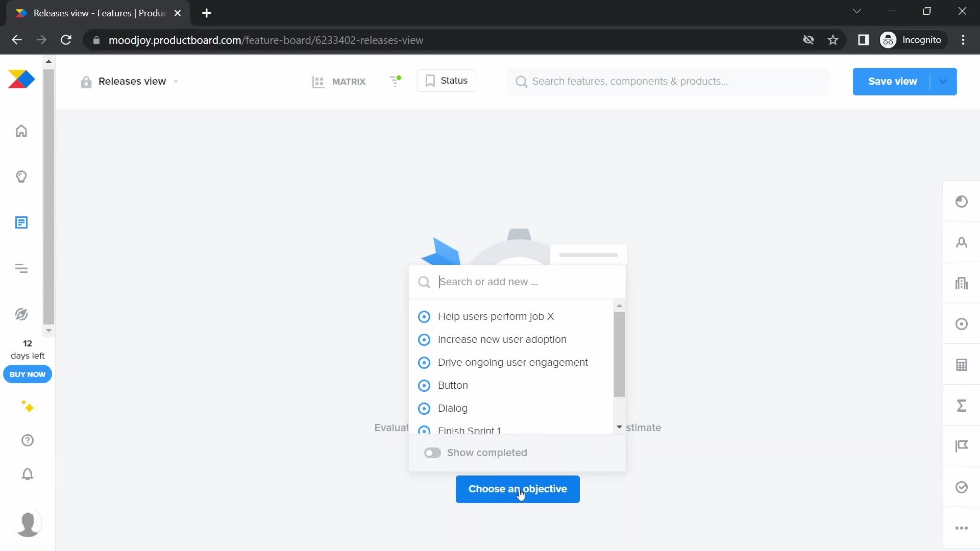Open the Productboard logo home
This screenshot has width=980, height=551.
coord(21,80)
